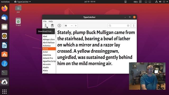Click Activities in the top bar

pyautogui.click(x=5, y=2)
